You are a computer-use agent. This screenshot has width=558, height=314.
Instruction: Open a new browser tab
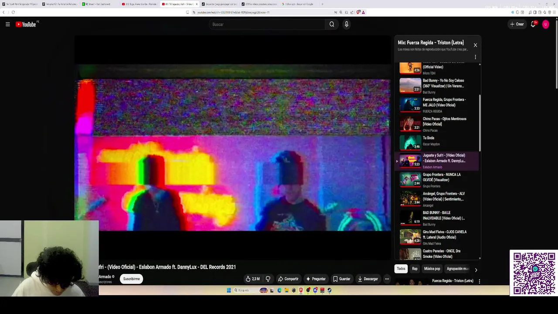coord(322,4)
